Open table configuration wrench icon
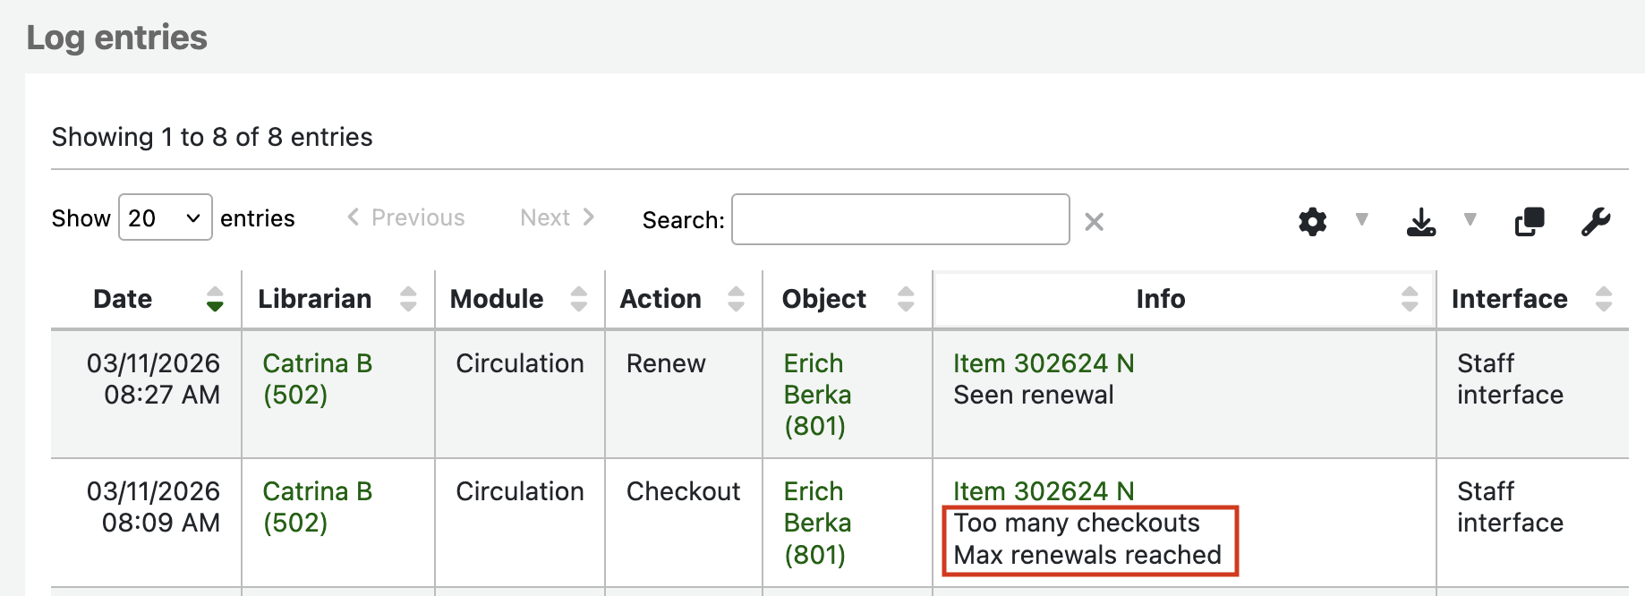The height and width of the screenshot is (596, 1645). [x=1595, y=221]
